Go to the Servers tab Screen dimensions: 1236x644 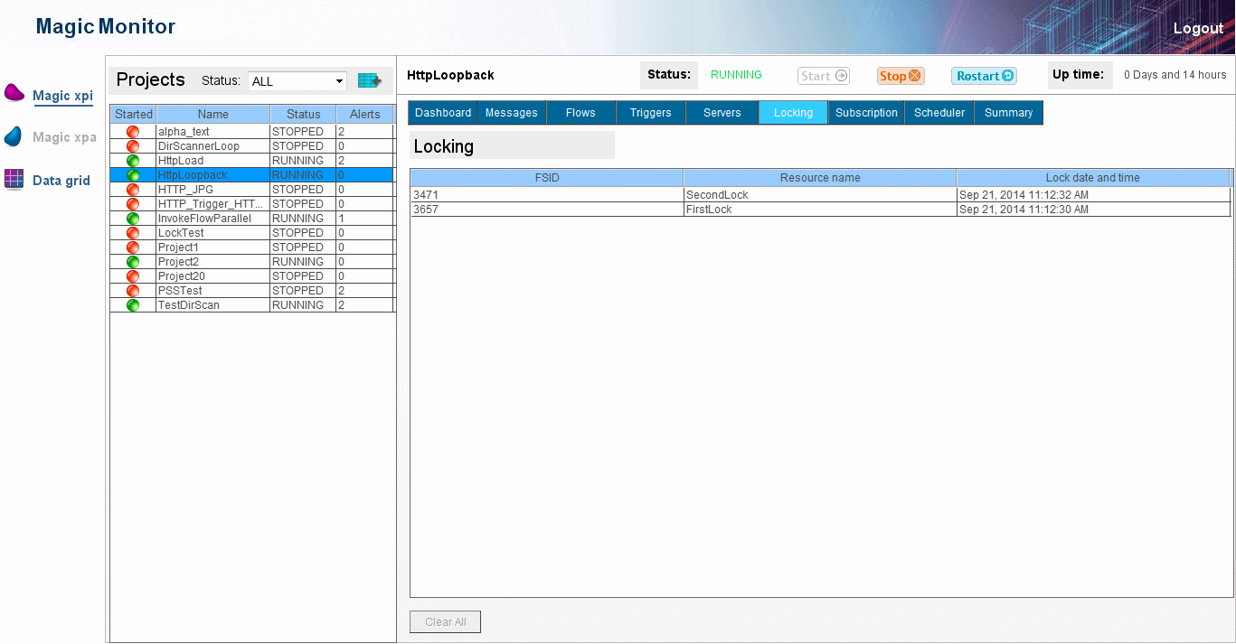click(722, 113)
